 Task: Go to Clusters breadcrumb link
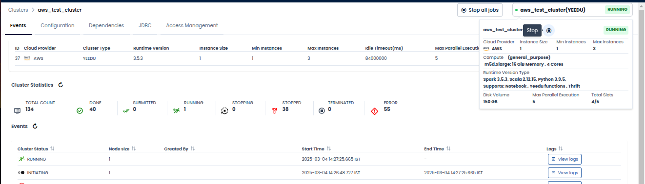18,10
